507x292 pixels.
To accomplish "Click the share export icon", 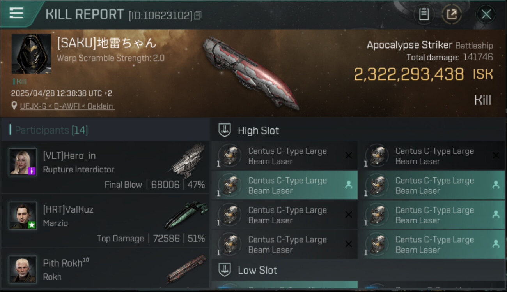I will 452,15.
